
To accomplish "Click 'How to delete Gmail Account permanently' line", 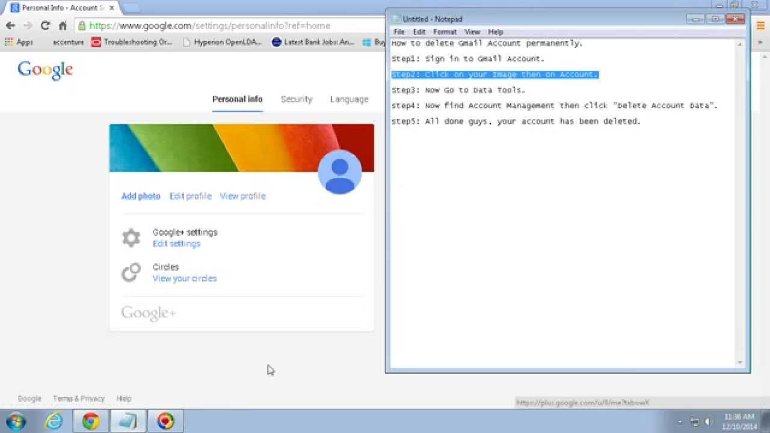I will (487, 43).
